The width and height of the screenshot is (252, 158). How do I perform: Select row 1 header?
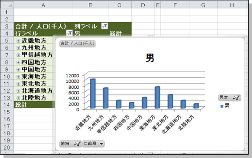click(7, 12)
